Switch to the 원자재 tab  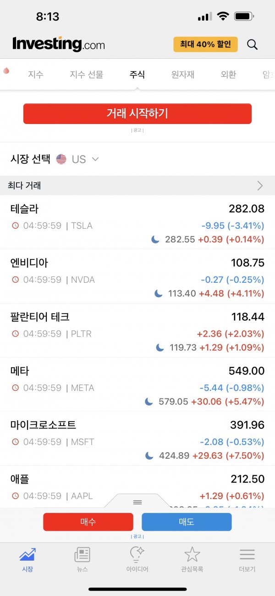[x=183, y=74]
